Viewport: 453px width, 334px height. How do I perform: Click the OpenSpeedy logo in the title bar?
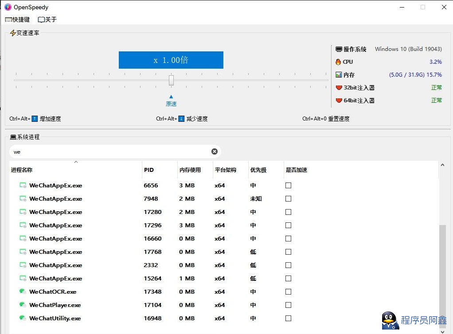pyautogui.click(x=8, y=7)
